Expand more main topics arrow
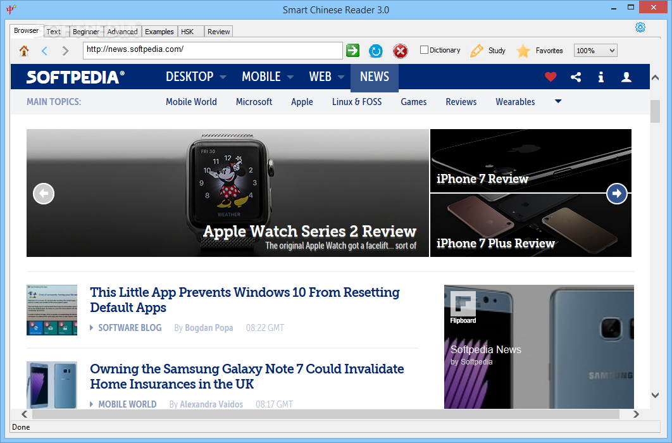The height and width of the screenshot is (443, 672). click(558, 101)
